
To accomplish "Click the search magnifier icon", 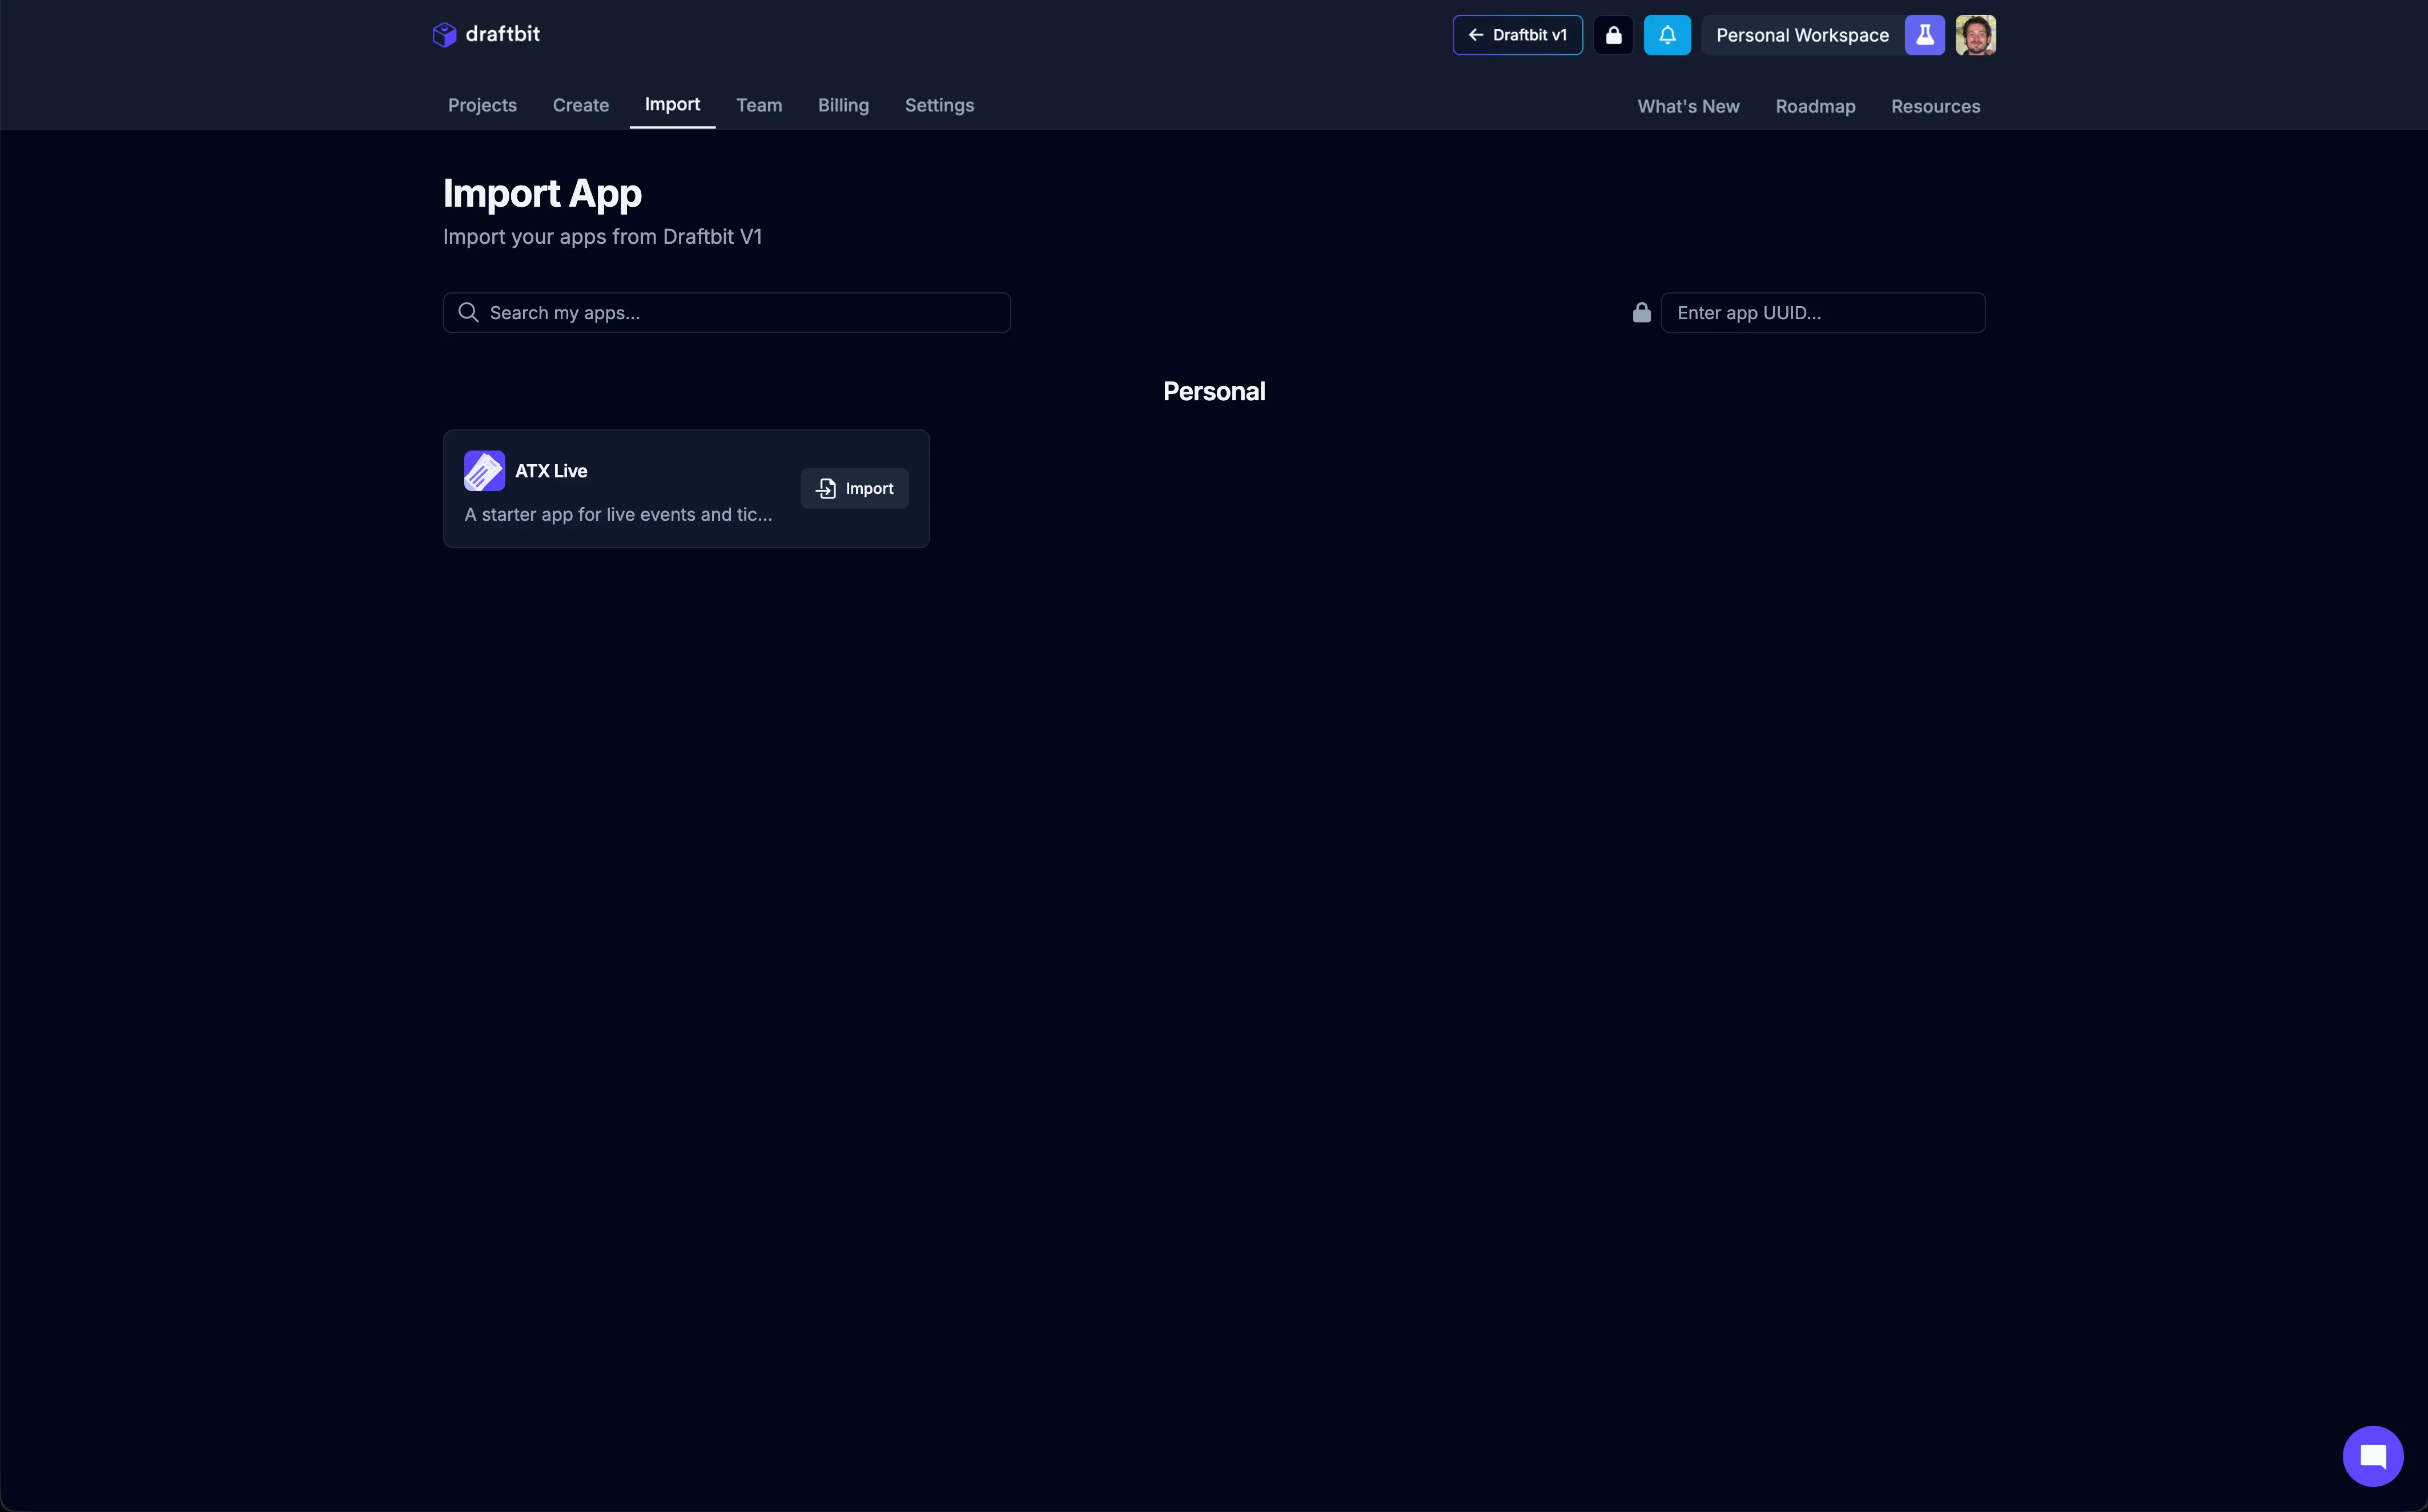I will pos(468,313).
